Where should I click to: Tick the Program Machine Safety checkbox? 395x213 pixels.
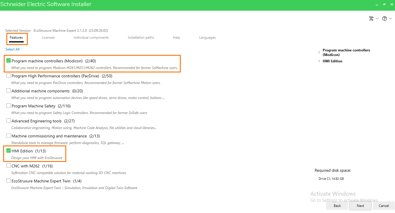point(9,106)
